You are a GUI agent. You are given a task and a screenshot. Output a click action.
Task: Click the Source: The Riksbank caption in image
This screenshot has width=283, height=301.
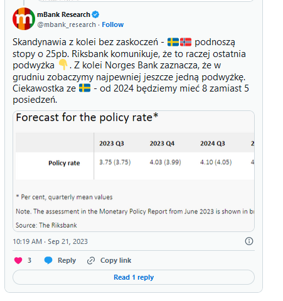pyautogui.click(x=46, y=225)
